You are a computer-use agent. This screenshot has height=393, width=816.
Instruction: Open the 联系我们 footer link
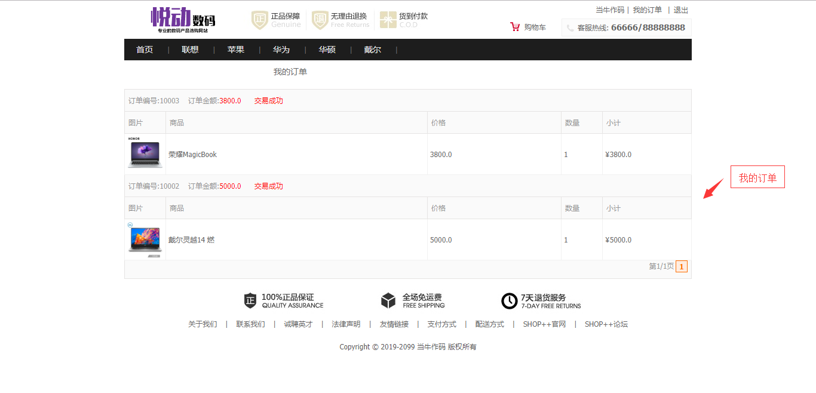click(x=250, y=324)
